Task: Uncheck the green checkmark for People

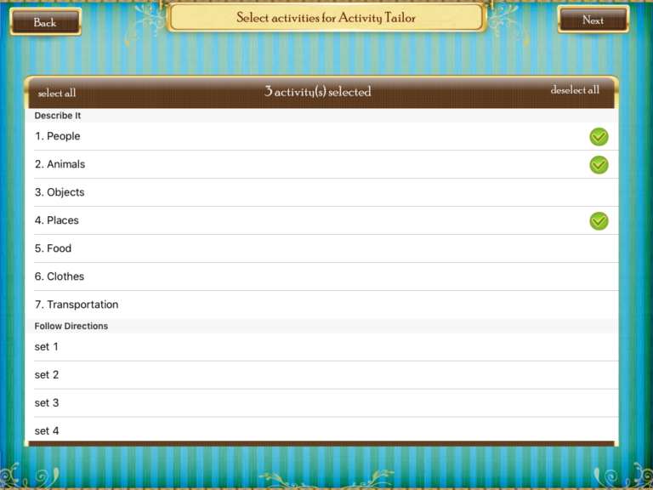Action: (x=599, y=137)
